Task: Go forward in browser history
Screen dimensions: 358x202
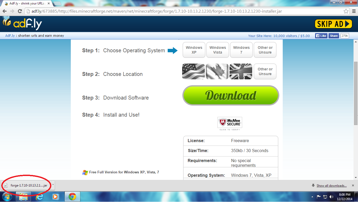Action: [x=12, y=11]
